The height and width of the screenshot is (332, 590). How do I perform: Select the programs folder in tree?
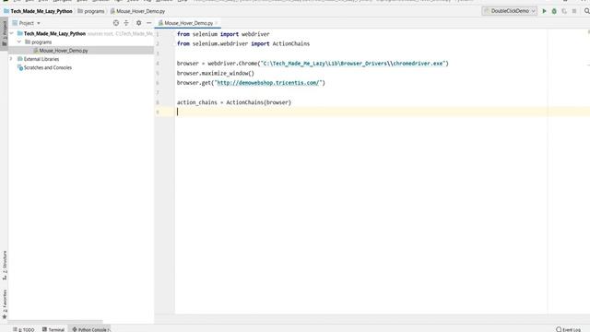point(41,41)
